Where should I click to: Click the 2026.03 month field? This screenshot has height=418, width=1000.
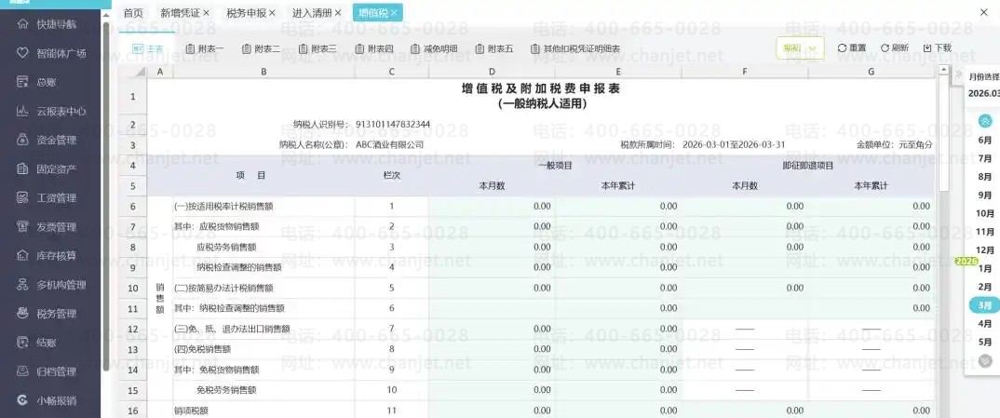click(982, 94)
